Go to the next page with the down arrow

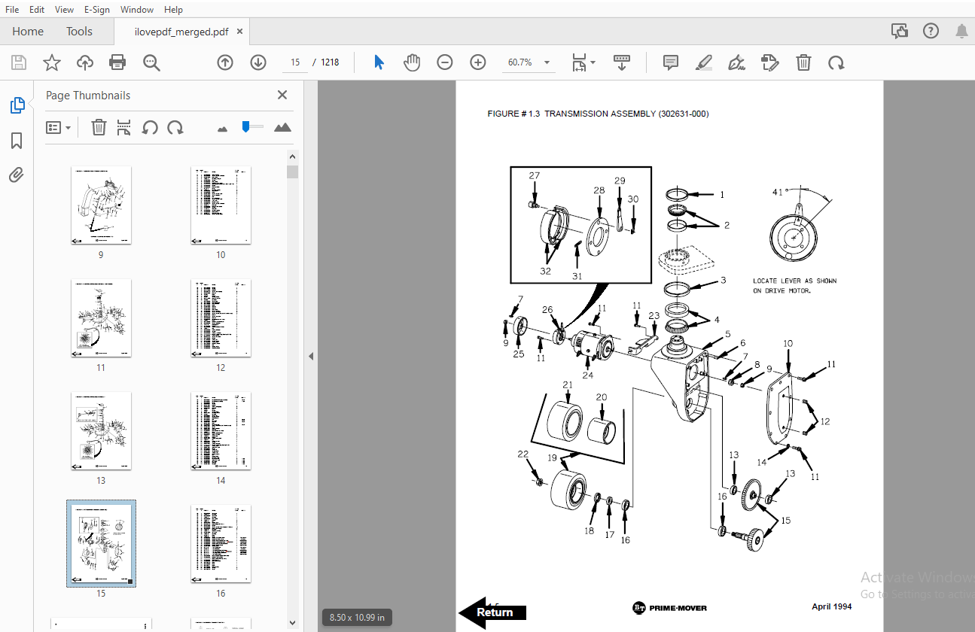[x=258, y=62]
